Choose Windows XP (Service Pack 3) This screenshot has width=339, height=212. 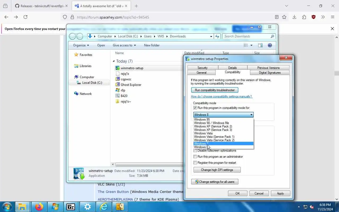pyautogui.click(x=224, y=130)
